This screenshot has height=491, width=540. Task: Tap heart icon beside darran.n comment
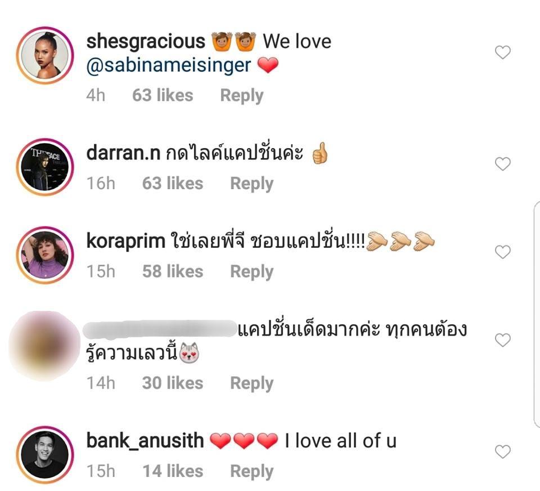coord(502,164)
